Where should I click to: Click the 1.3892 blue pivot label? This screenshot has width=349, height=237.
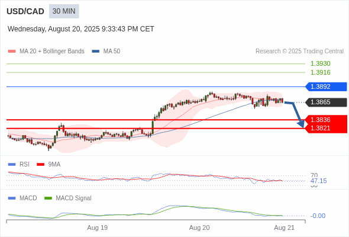point(326,87)
